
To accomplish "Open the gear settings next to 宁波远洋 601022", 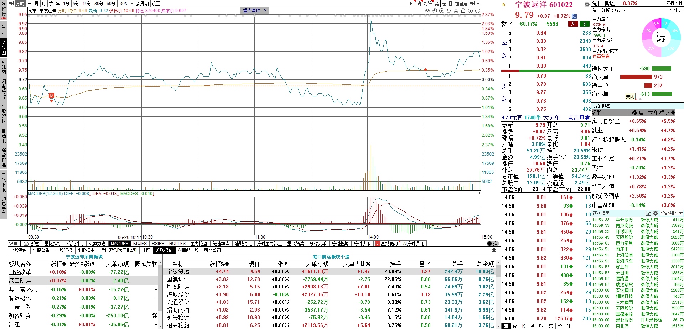I will (x=587, y=5).
